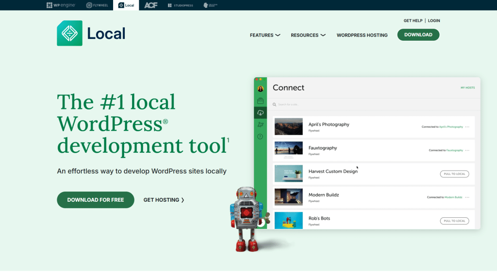Open help question mark icon in sidebar
This screenshot has height=280, width=497.
click(x=260, y=137)
